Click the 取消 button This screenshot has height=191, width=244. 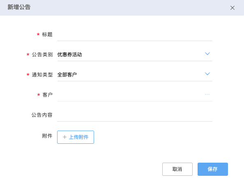(177, 169)
